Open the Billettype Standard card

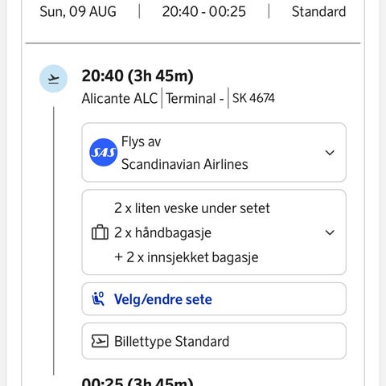tap(214, 341)
